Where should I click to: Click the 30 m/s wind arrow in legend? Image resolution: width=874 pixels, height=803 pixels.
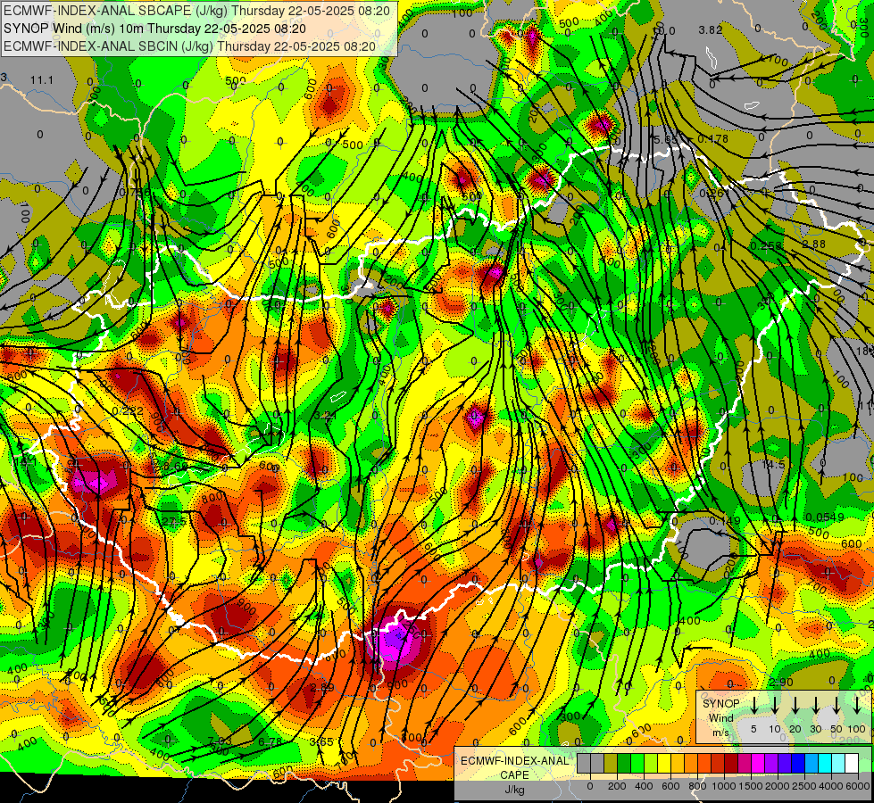(815, 705)
